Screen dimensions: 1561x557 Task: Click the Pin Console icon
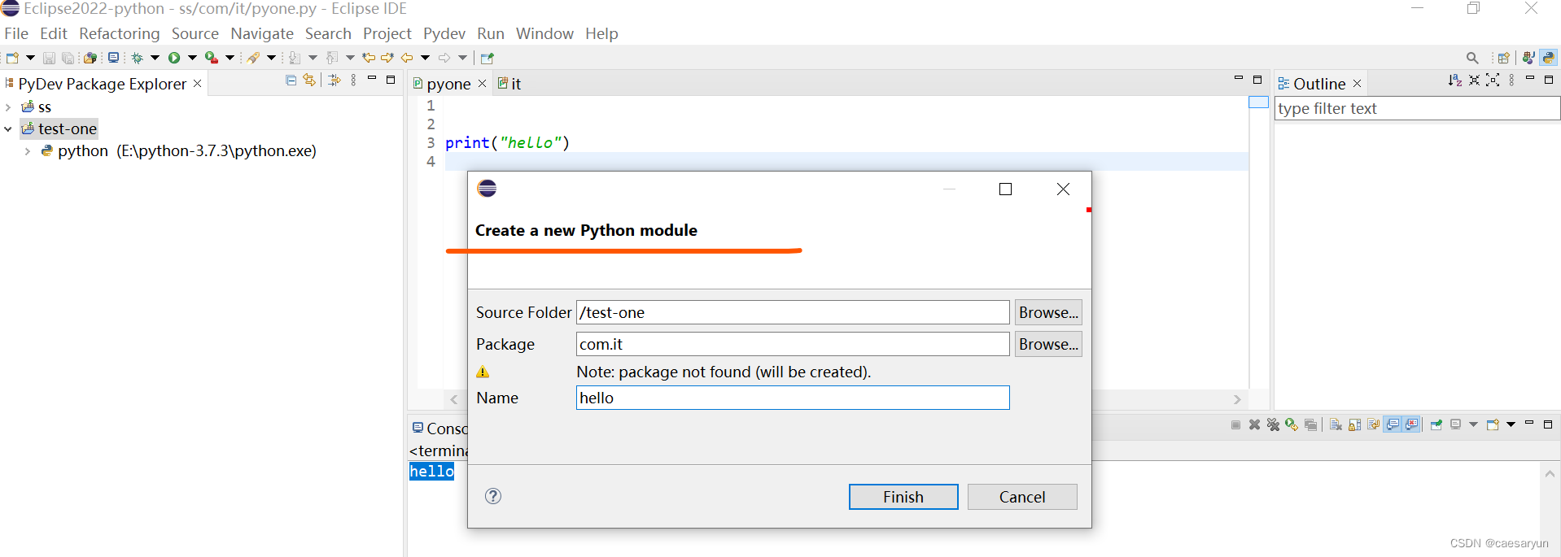click(x=1436, y=424)
